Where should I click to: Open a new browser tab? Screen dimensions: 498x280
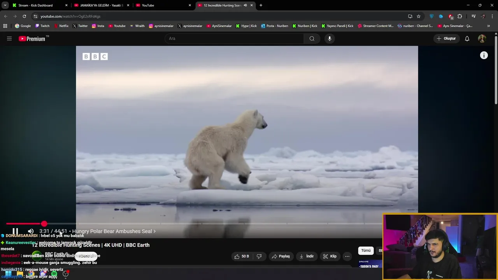(261, 5)
